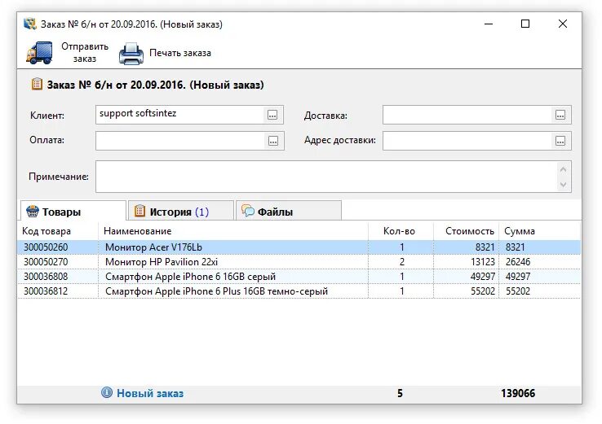Click total quantity 5 in footer
602x424 pixels.
[x=400, y=393]
